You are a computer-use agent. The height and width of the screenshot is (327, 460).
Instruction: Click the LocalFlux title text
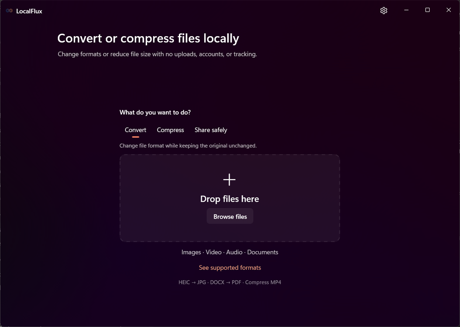(29, 11)
